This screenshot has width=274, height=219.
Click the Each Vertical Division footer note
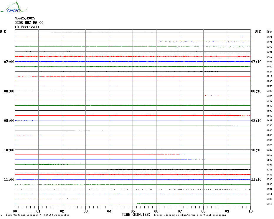point(37,215)
